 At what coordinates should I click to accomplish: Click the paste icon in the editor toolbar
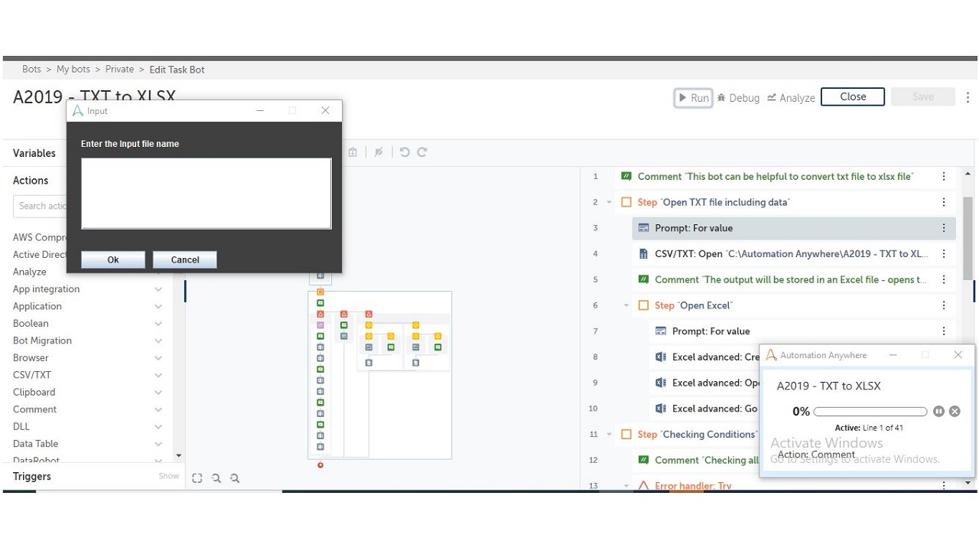point(353,152)
